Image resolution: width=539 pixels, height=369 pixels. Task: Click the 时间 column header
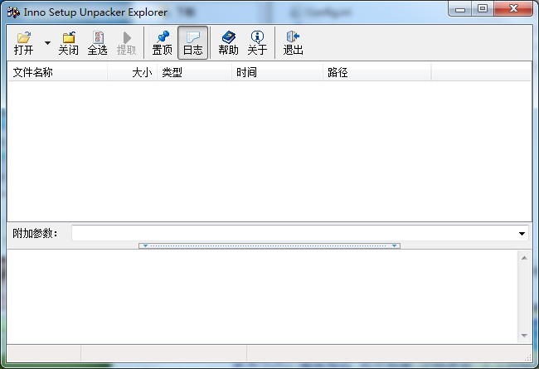277,72
